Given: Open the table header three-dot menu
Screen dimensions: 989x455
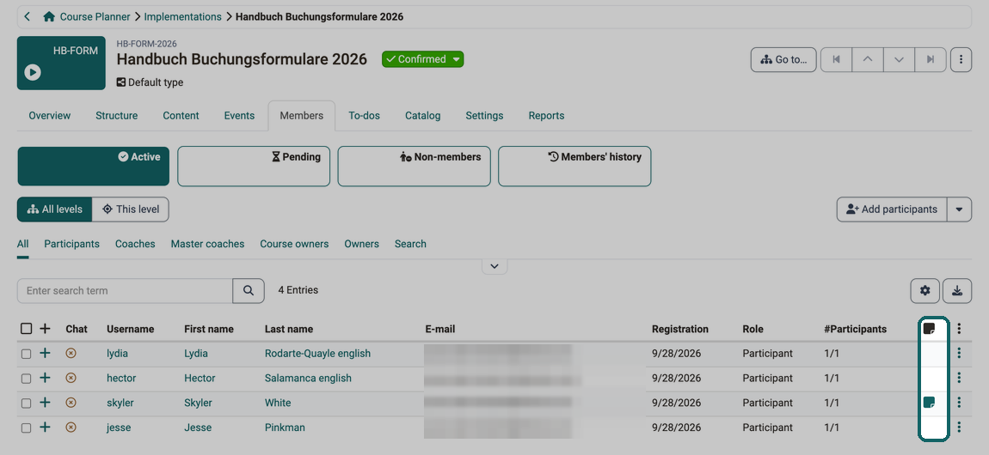Looking at the screenshot, I should [x=960, y=329].
